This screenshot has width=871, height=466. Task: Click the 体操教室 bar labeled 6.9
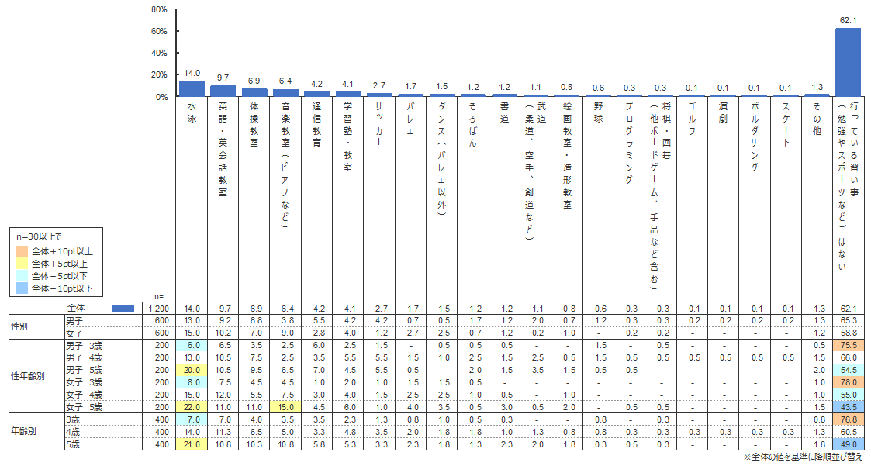pos(254,93)
